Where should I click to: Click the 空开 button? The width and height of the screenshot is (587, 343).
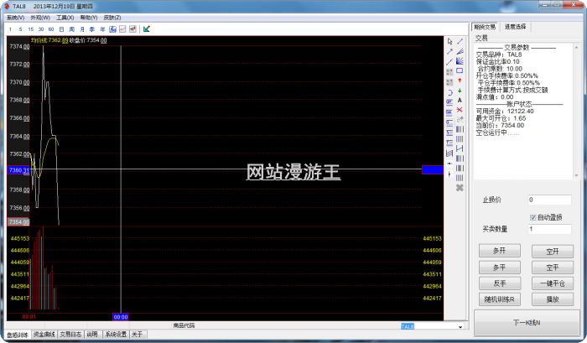(553, 252)
